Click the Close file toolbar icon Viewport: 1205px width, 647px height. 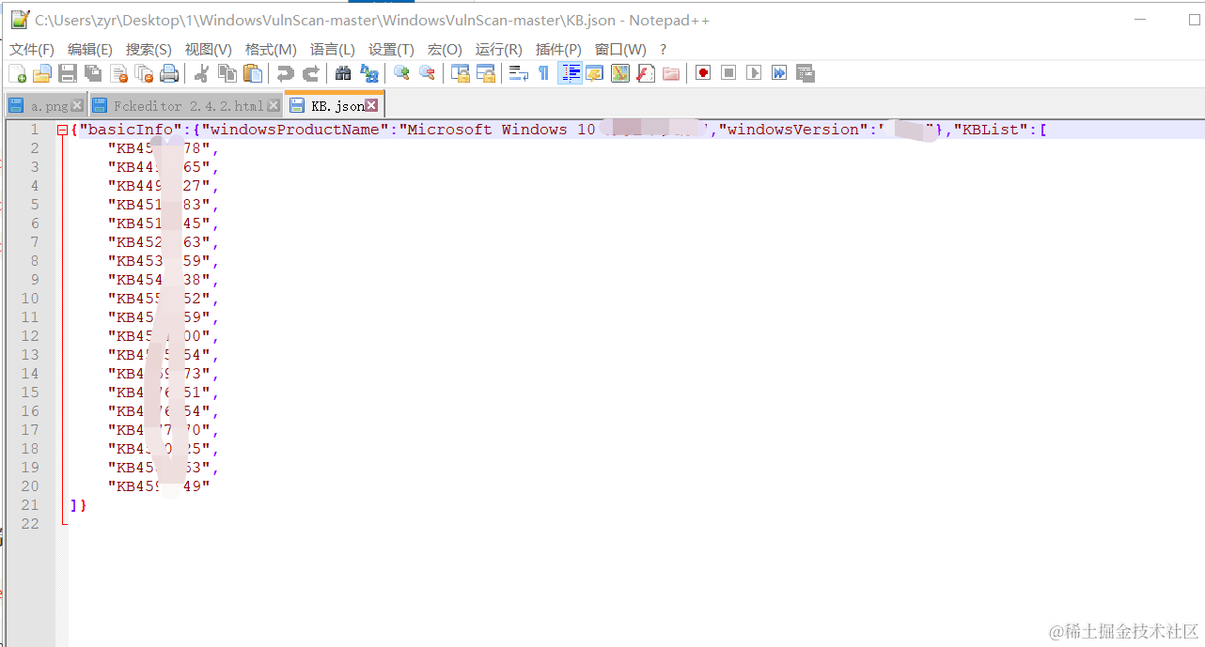click(x=118, y=73)
